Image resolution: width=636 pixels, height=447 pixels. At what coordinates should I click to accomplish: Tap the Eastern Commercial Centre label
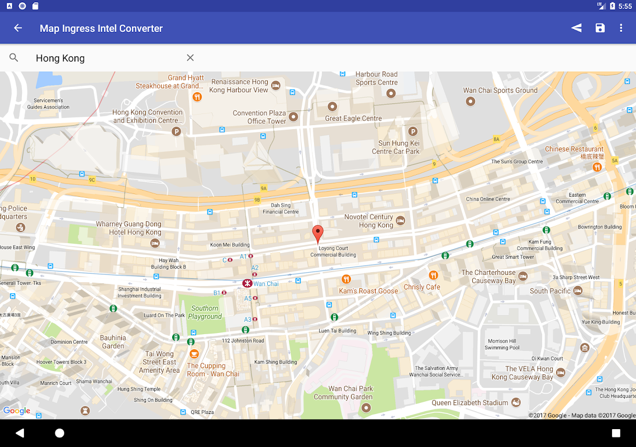577,198
